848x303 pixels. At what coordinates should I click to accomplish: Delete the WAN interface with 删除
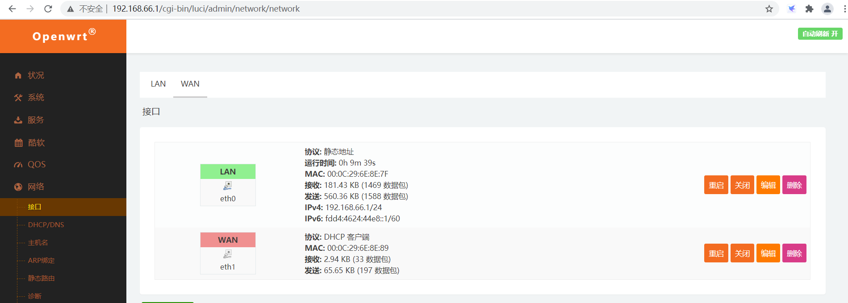[794, 253]
